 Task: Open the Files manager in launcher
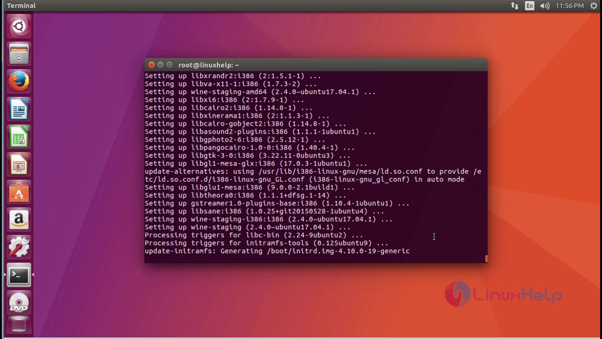point(19,54)
